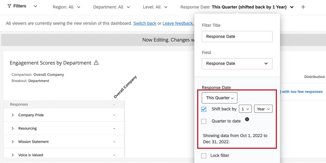Open the Field dropdown for Response Date
The image size is (326, 163).
(237, 63)
